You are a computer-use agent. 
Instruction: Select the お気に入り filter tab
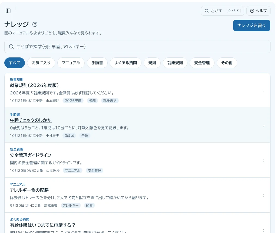(41, 63)
